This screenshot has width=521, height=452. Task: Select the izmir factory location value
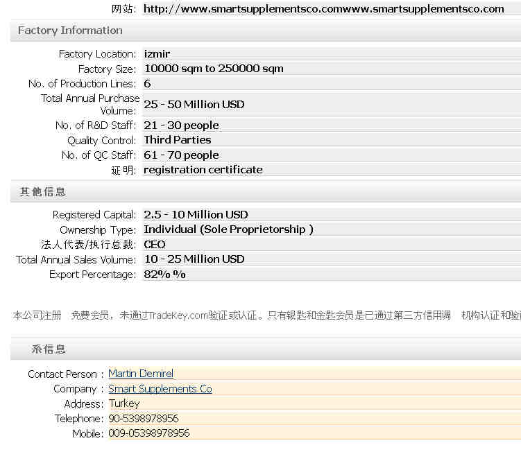[x=157, y=54]
